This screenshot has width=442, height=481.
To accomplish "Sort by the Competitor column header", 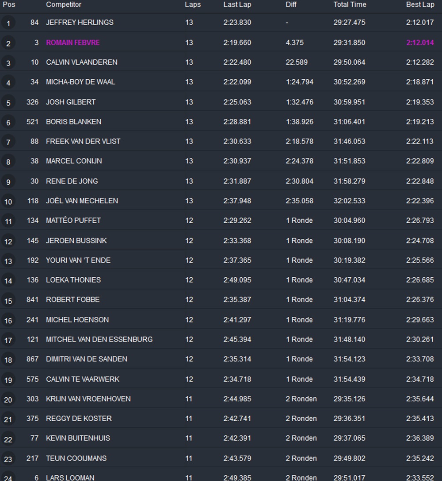I will pyautogui.click(x=64, y=4).
